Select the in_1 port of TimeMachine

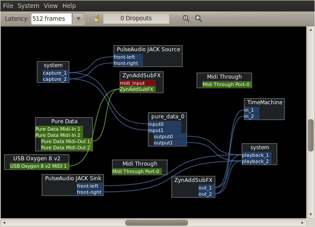tap(252, 110)
